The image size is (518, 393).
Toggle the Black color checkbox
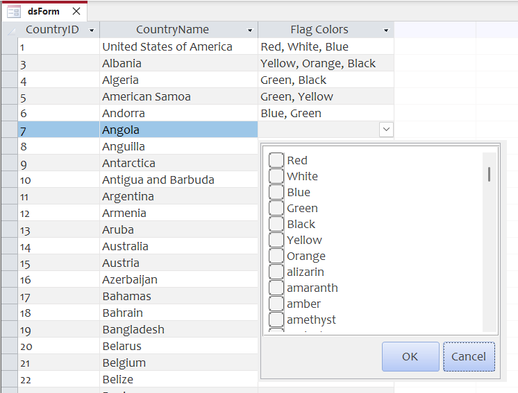(x=276, y=224)
